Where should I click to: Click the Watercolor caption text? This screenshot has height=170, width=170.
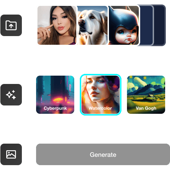coord(100,108)
